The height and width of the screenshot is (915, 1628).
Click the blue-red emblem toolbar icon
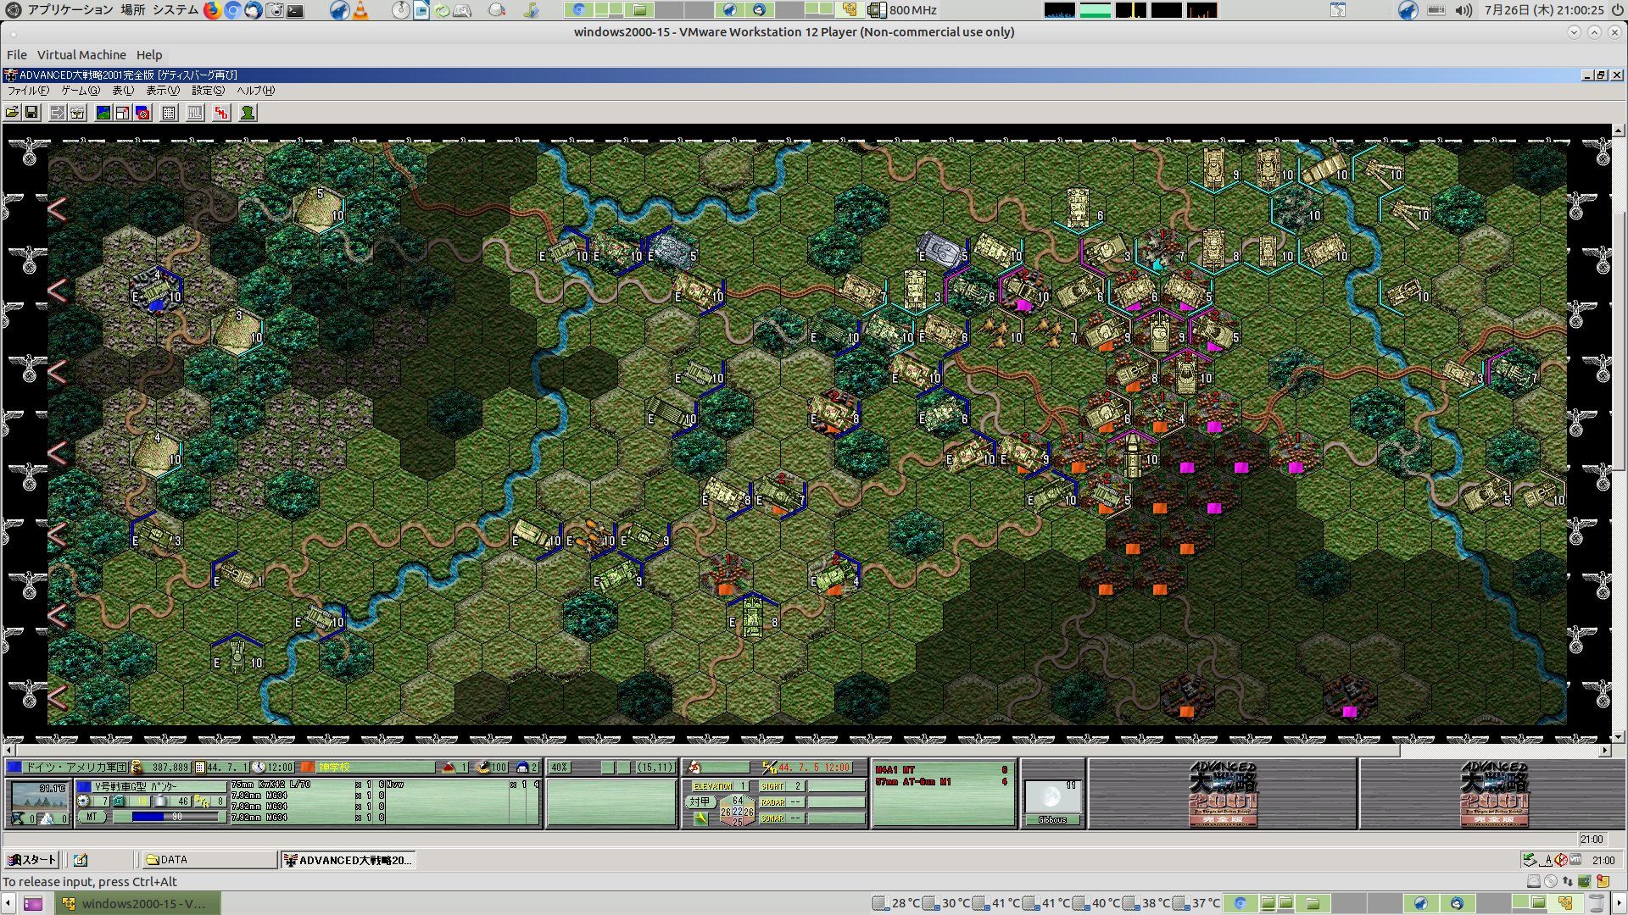coord(142,113)
